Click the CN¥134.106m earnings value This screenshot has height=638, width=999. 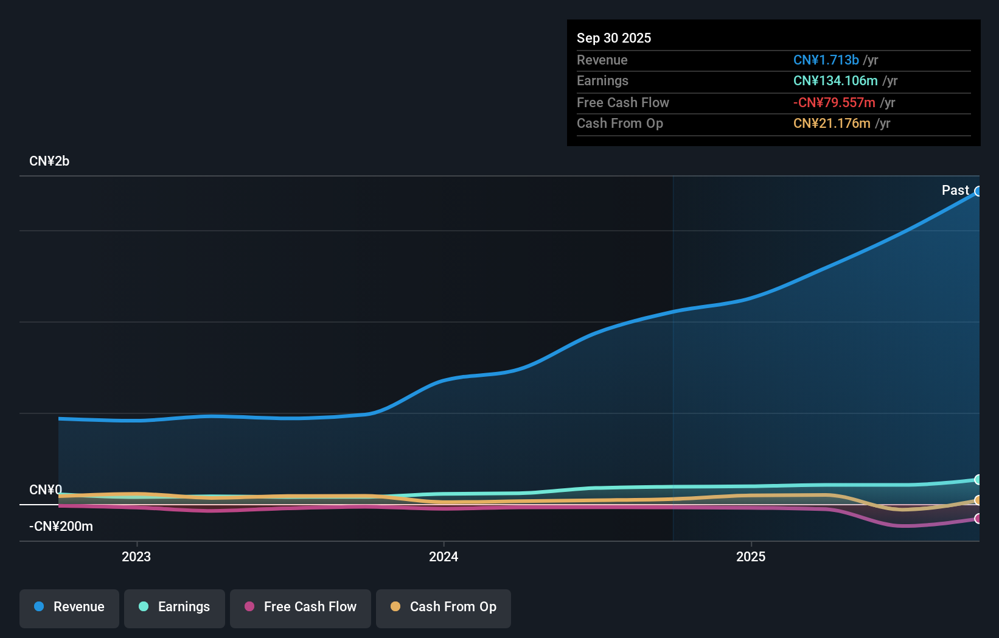coord(835,81)
